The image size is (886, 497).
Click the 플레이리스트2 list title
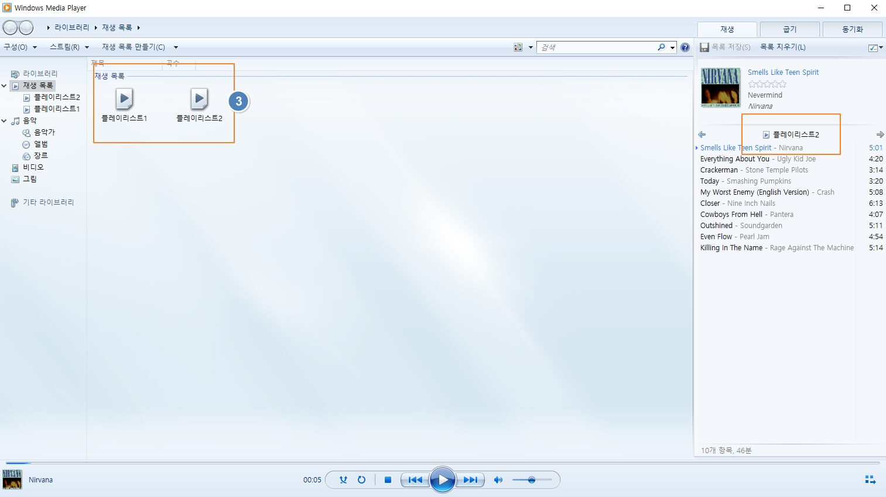click(796, 134)
